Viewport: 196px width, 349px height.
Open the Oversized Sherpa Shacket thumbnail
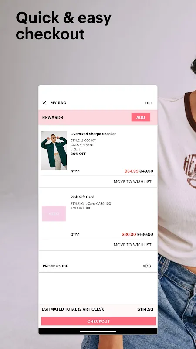tap(54, 151)
